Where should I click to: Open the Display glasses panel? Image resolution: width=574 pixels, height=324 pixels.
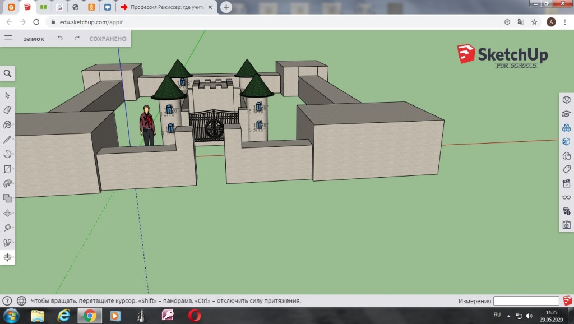[x=566, y=197]
